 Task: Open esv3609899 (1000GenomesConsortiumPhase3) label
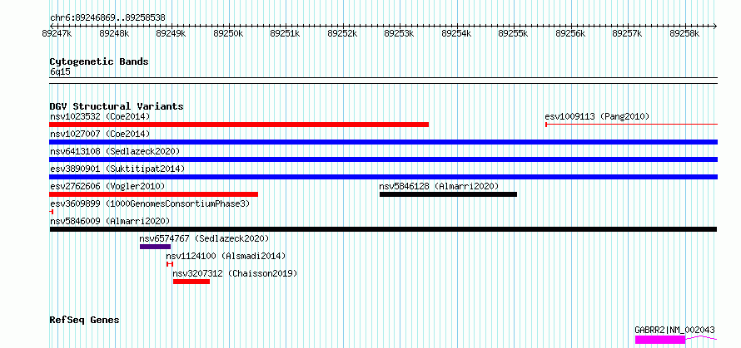point(150,203)
